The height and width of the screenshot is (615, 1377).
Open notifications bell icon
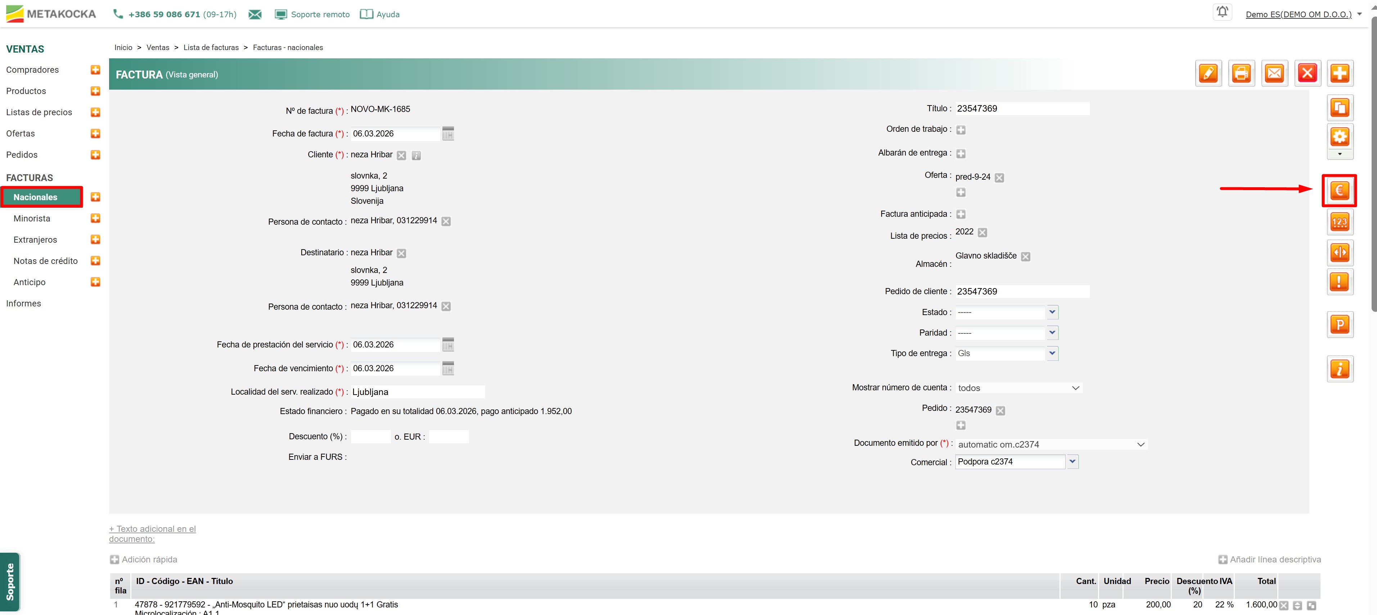click(1222, 12)
